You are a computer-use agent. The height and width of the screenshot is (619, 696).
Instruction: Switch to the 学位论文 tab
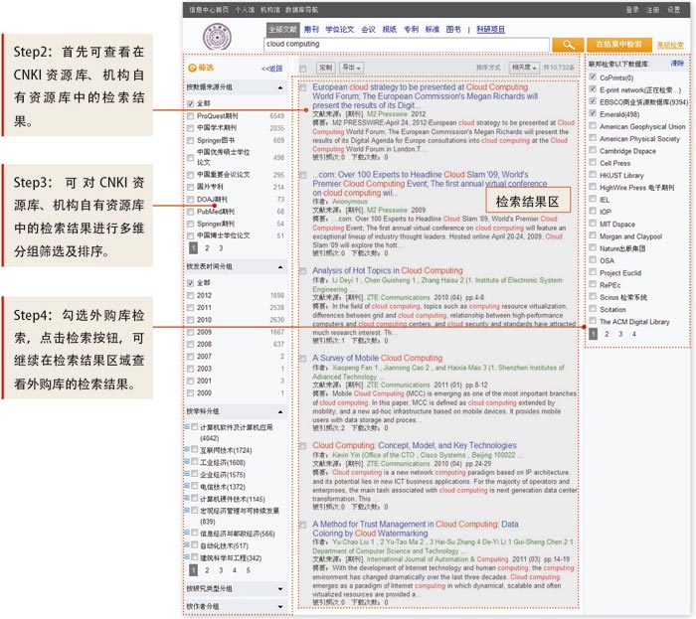340,29
